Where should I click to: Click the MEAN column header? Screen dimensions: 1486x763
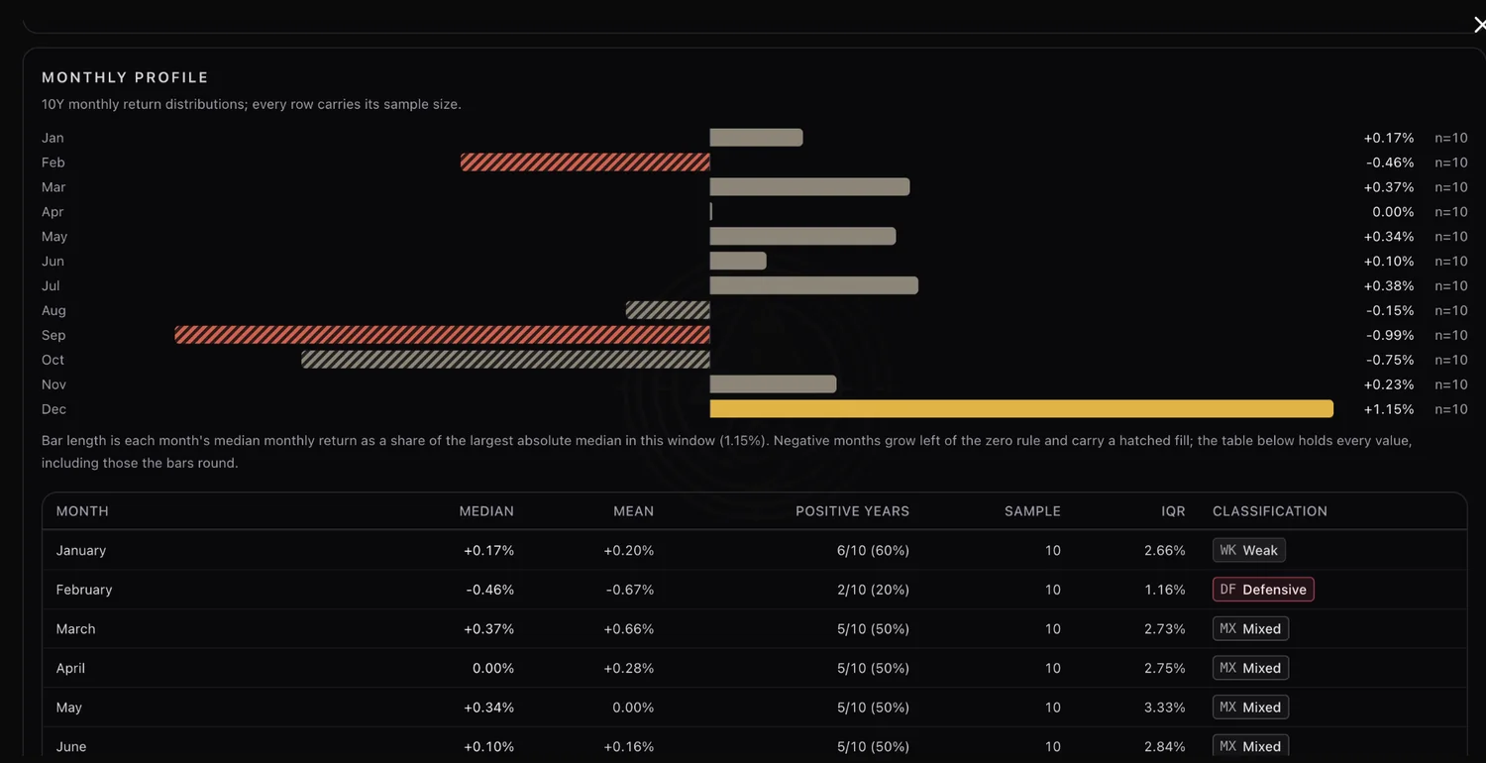coord(634,511)
